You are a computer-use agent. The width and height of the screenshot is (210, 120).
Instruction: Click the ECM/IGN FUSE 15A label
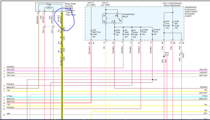pos(177,25)
